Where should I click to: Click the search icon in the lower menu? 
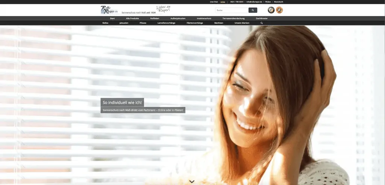pos(262,23)
